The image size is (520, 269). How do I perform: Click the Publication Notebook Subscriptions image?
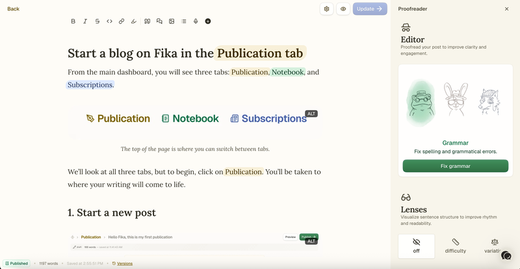[x=196, y=121]
